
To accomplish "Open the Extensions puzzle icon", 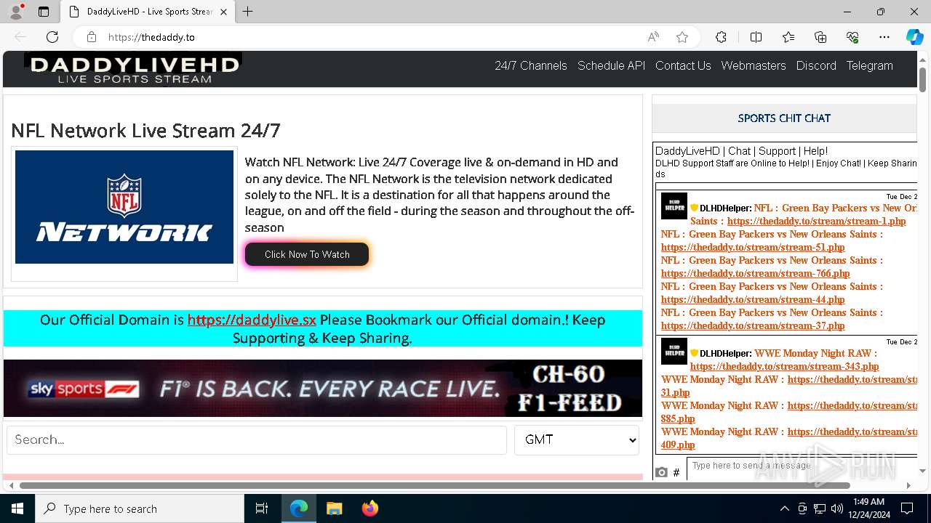I will 721,37.
